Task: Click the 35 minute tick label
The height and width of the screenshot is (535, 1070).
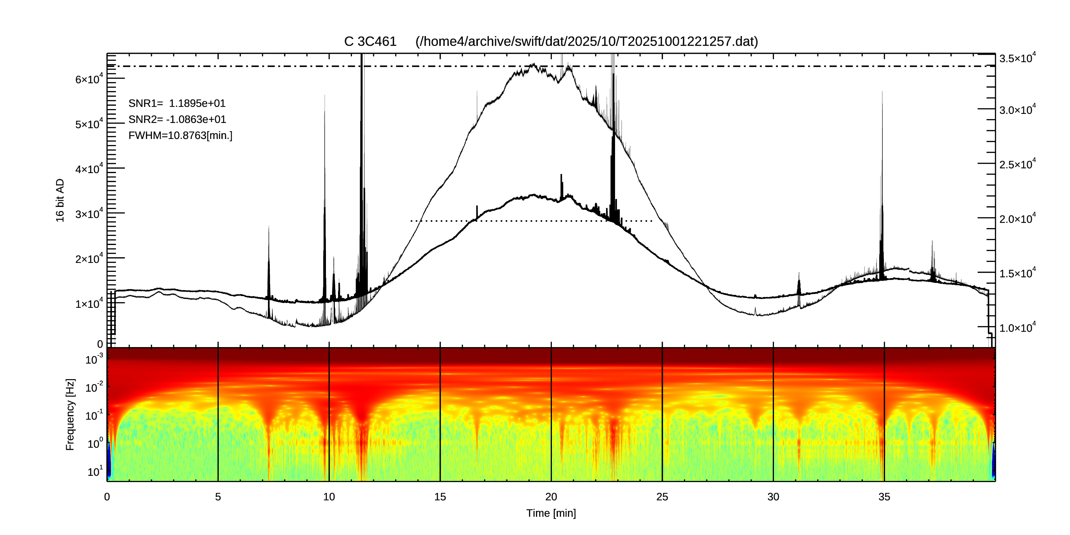Action: click(x=884, y=497)
